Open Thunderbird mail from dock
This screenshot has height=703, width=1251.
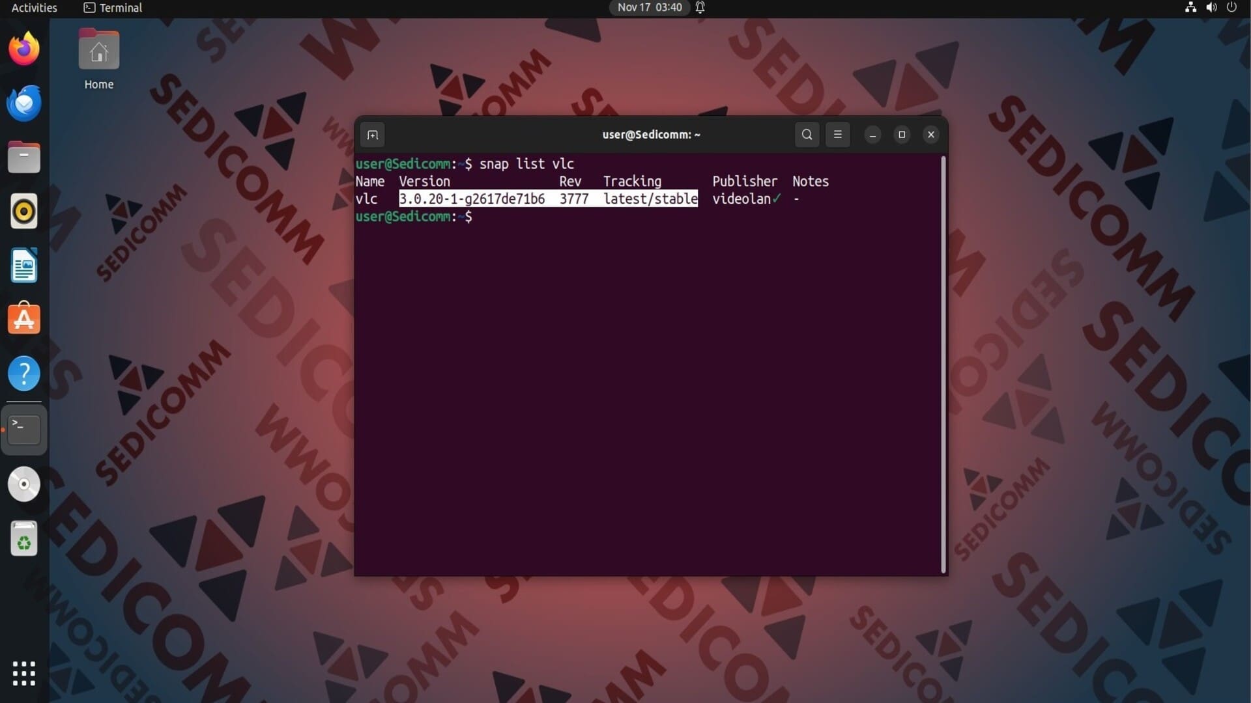(24, 103)
